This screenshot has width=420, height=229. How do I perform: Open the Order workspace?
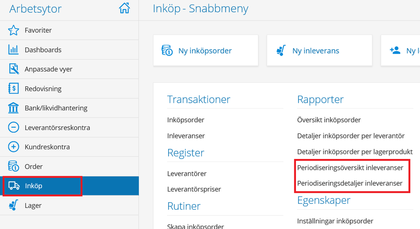coord(34,167)
